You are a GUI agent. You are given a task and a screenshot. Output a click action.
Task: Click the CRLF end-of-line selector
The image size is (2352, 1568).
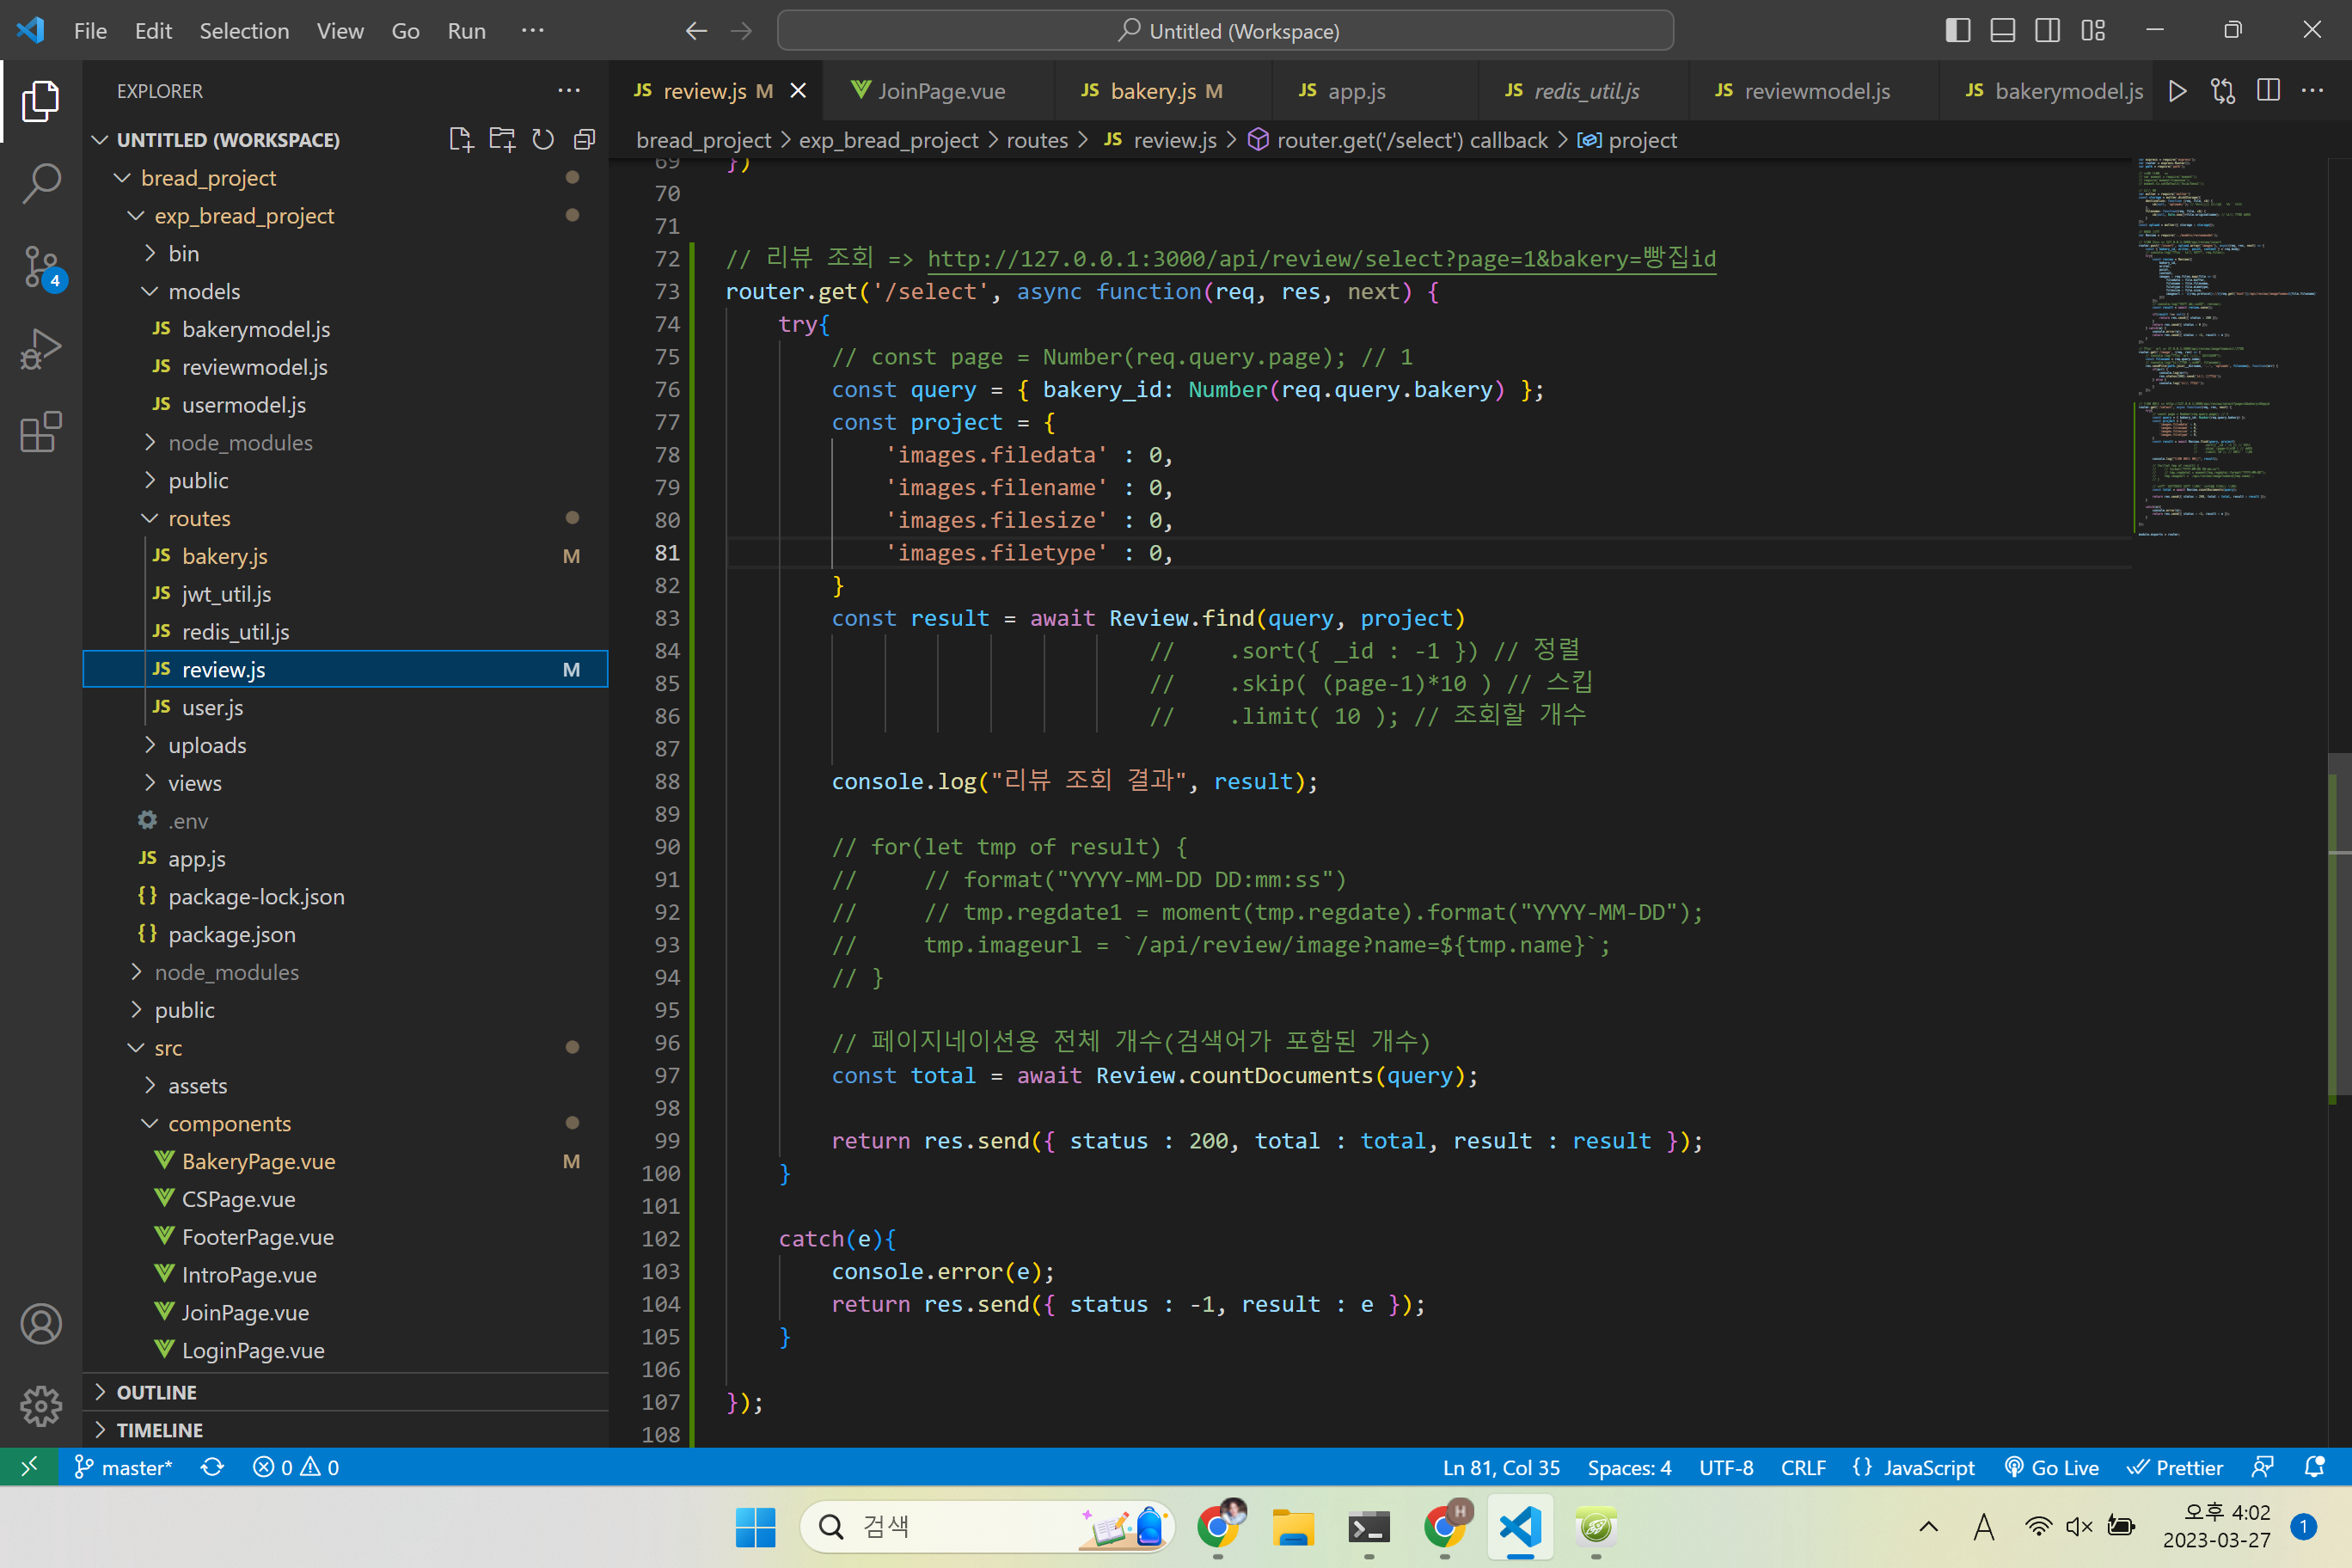tap(1803, 1467)
